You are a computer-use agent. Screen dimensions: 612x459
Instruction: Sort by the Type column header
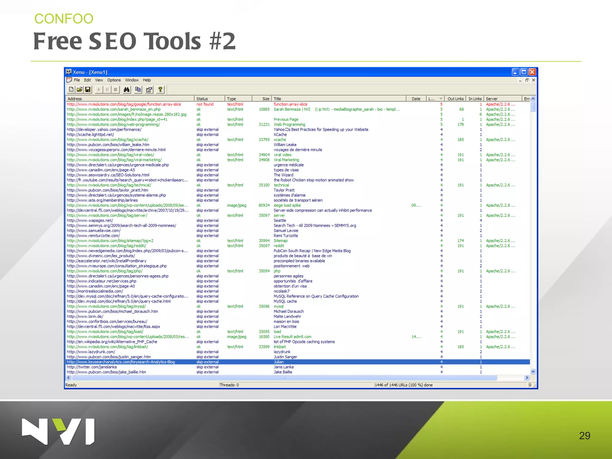tap(238, 99)
